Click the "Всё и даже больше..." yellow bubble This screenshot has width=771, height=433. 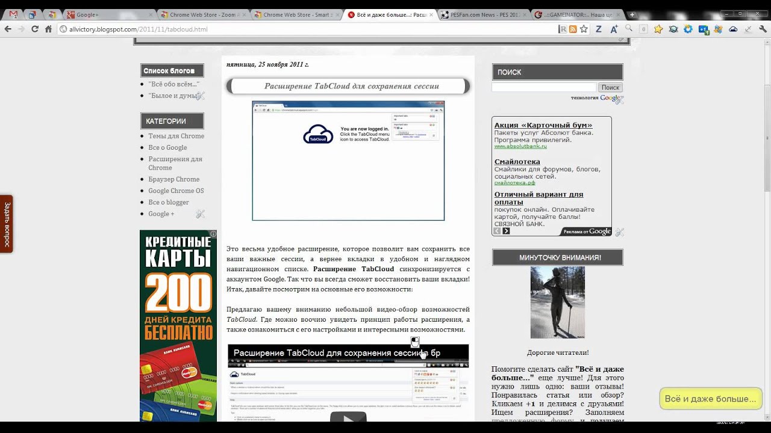click(x=711, y=399)
